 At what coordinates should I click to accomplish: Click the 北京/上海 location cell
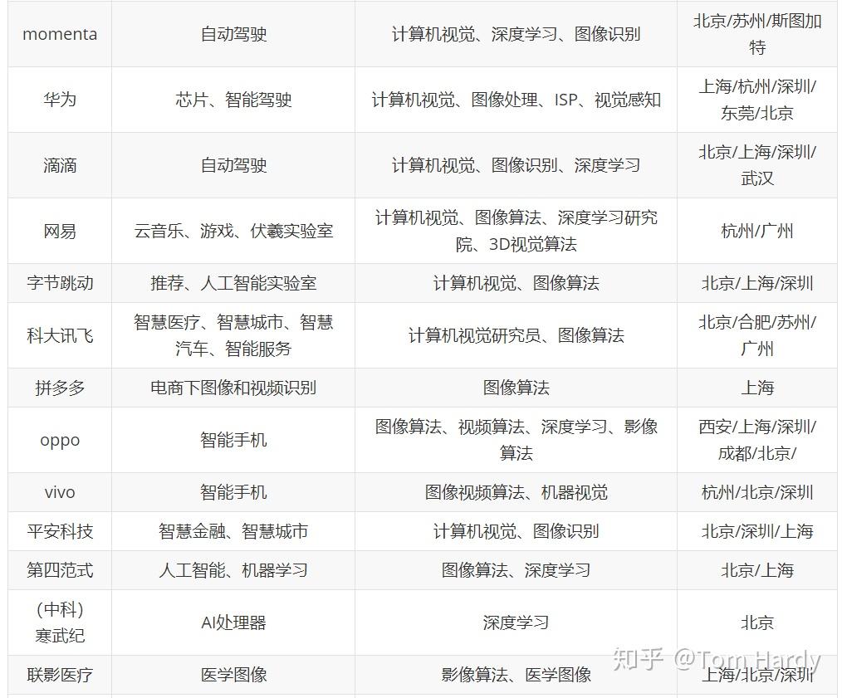click(x=757, y=570)
